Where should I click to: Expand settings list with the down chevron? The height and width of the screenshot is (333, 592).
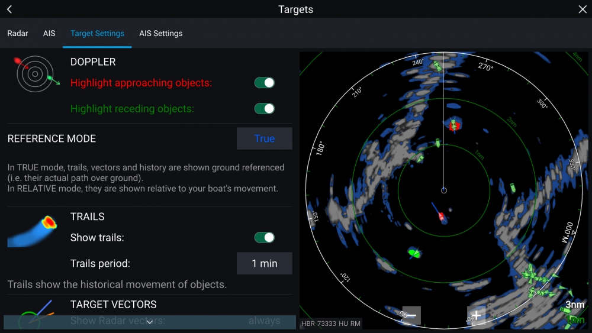150,322
